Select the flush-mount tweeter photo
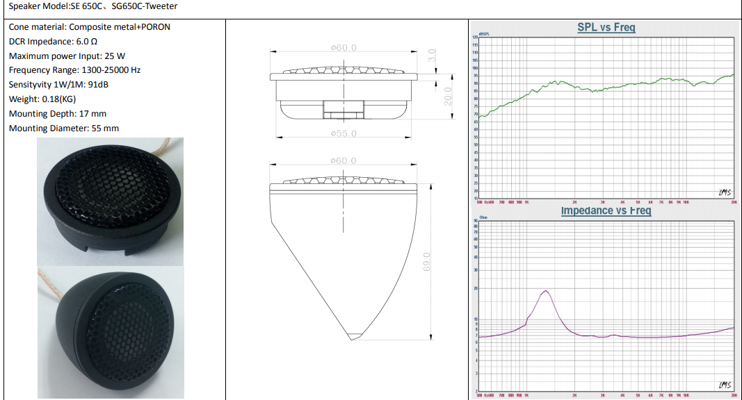 (x=111, y=201)
